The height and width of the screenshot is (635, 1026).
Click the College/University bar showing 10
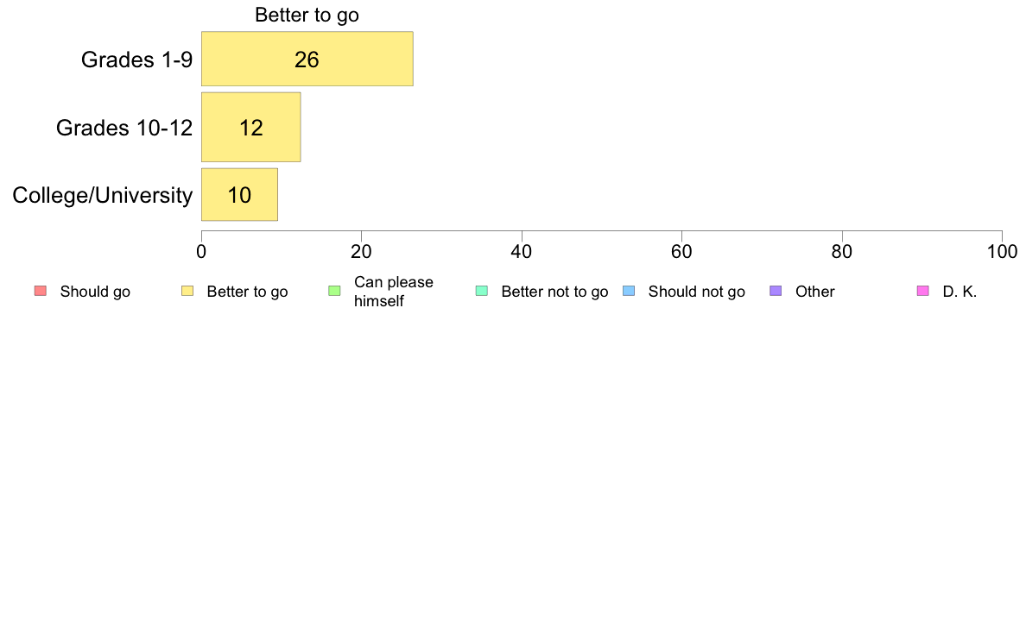[x=239, y=195]
